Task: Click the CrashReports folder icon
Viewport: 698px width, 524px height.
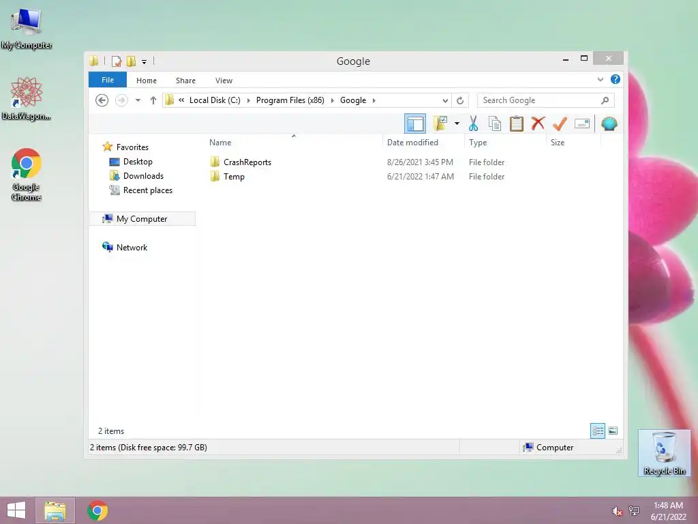Action: [215, 162]
